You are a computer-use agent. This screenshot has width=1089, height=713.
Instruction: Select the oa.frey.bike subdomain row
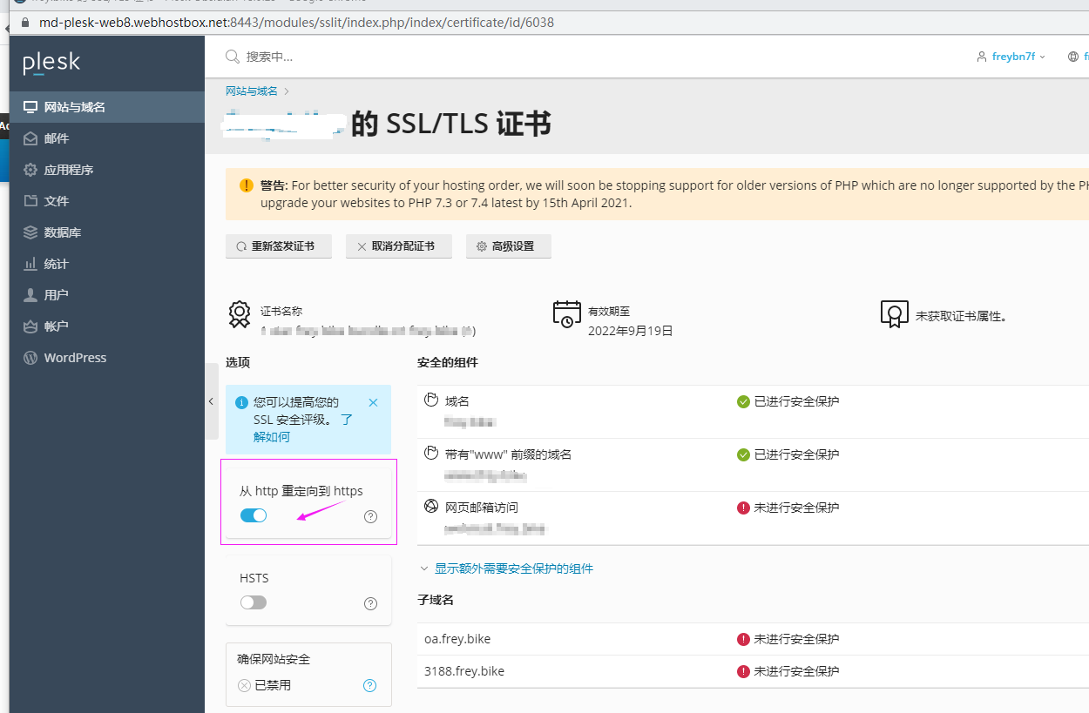[x=753, y=639]
